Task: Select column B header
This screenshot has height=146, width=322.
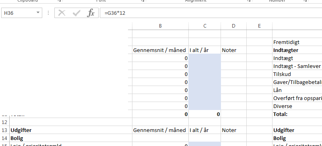Action: coord(160,26)
